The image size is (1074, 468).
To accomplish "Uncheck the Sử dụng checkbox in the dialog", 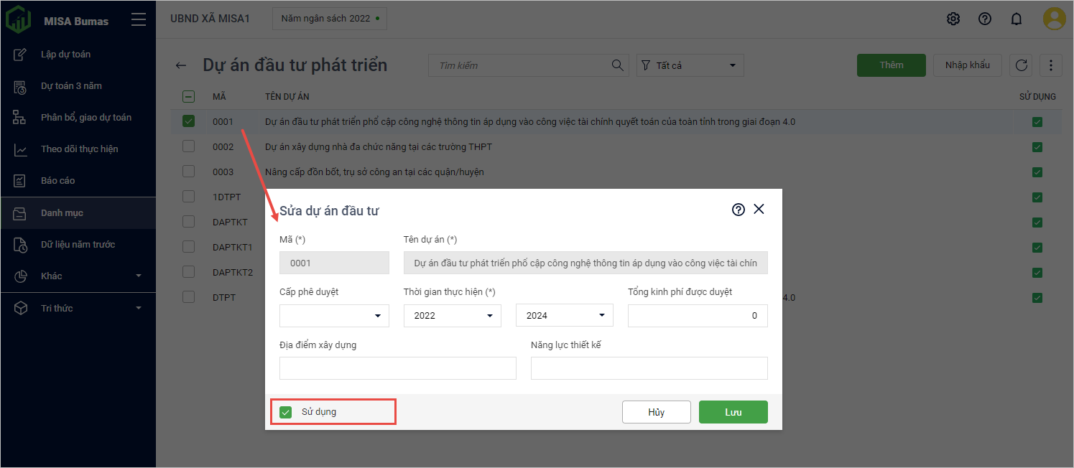I will 286,412.
